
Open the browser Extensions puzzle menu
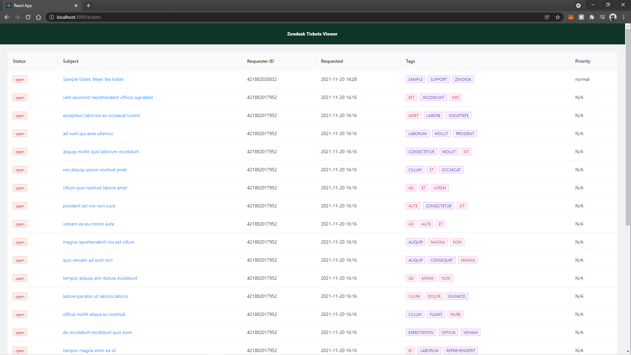pos(592,17)
